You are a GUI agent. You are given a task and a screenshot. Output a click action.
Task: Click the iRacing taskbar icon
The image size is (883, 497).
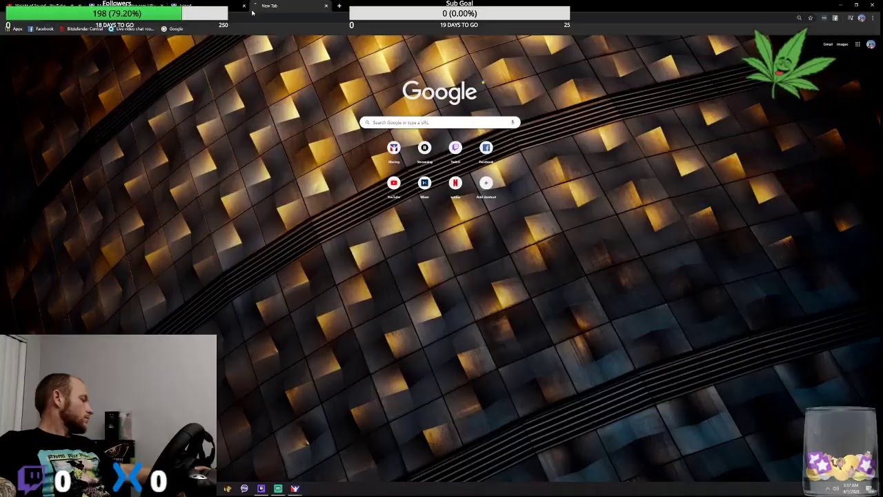pos(295,489)
